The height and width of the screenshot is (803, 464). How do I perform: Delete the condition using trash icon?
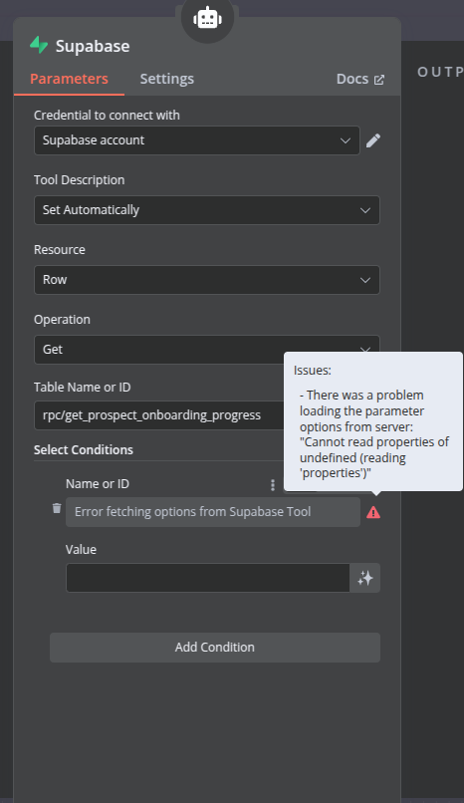click(x=57, y=508)
